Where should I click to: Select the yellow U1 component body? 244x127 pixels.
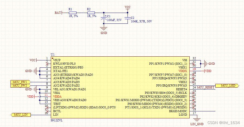tap(120, 87)
